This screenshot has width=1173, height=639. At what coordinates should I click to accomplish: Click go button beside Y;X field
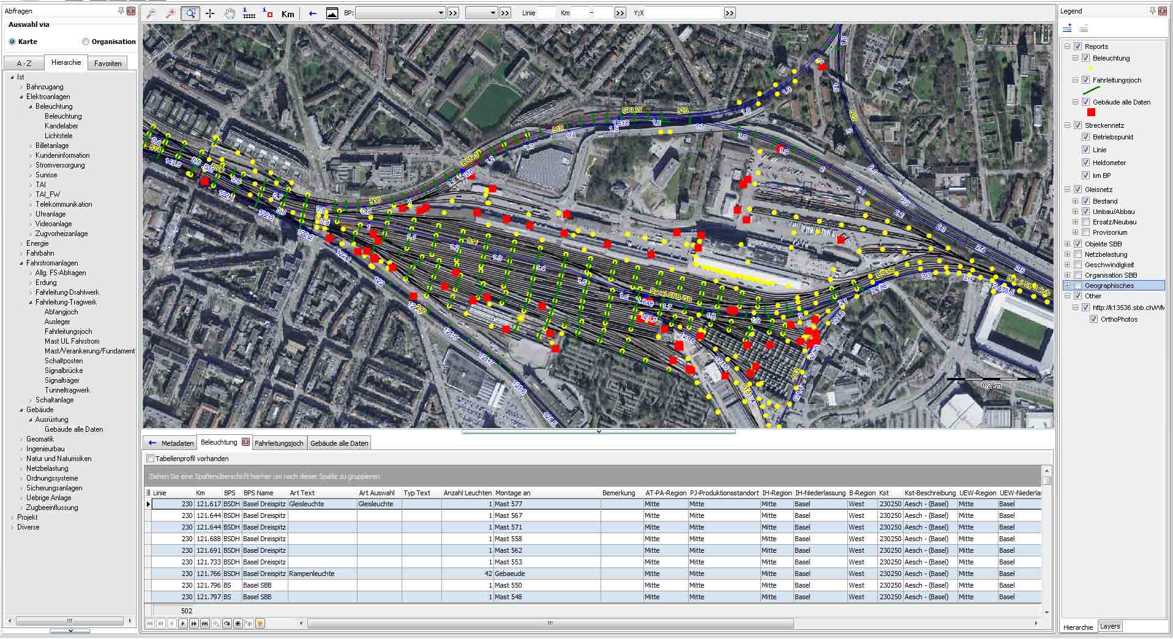[729, 13]
